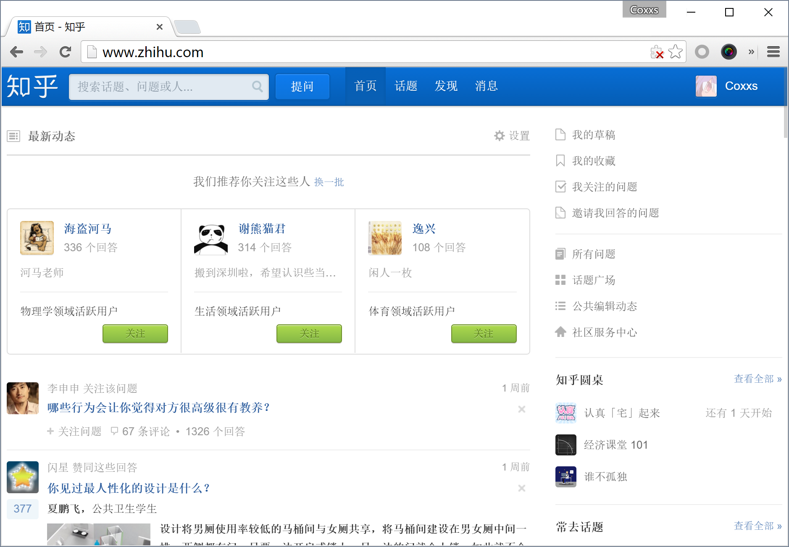Bookmark page with the star icon
The width and height of the screenshot is (789, 547).
point(675,52)
